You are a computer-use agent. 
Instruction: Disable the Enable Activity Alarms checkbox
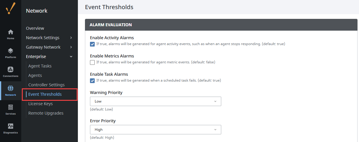(x=92, y=44)
